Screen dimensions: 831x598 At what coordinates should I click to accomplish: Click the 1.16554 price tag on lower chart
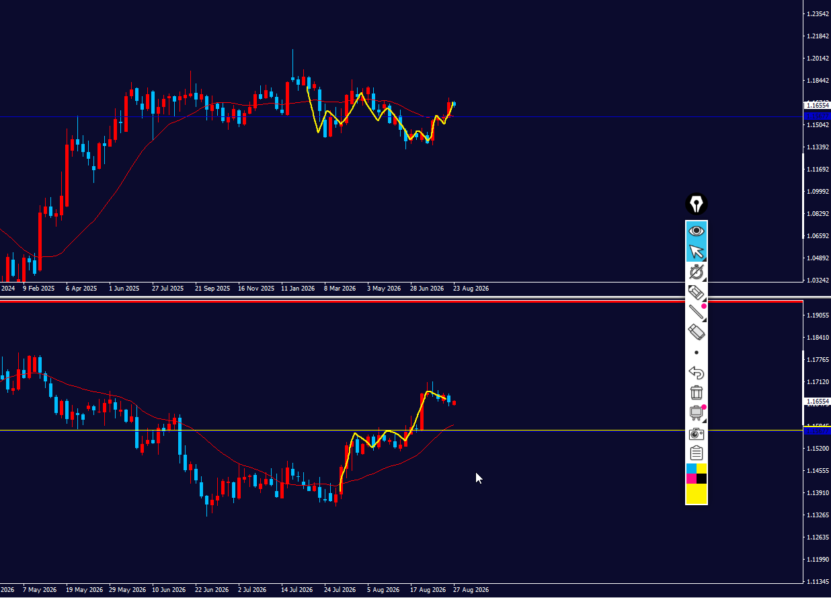818,402
